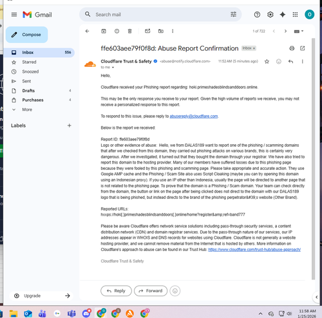The height and width of the screenshot is (318, 322).
Task: Archive this email
Action: coord(104,31)
